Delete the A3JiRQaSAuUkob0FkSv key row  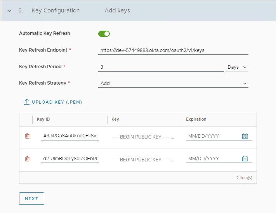click(x=27, y=136)
